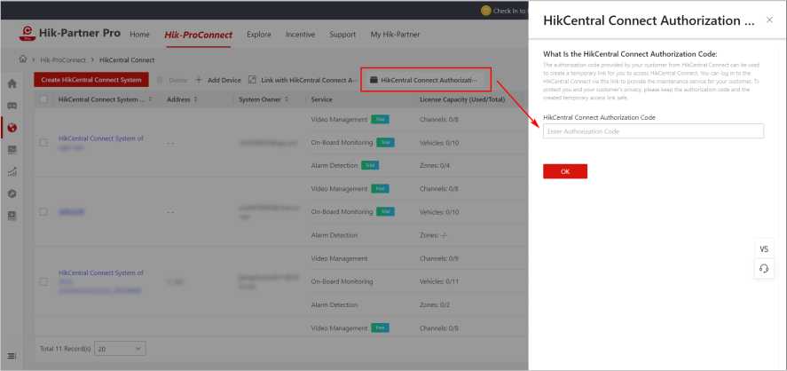
Task: Open the Explore menu tab
Action: (x=259, y=35)
